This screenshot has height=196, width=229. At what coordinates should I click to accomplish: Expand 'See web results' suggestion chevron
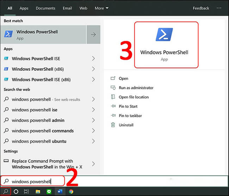point(93,99)
